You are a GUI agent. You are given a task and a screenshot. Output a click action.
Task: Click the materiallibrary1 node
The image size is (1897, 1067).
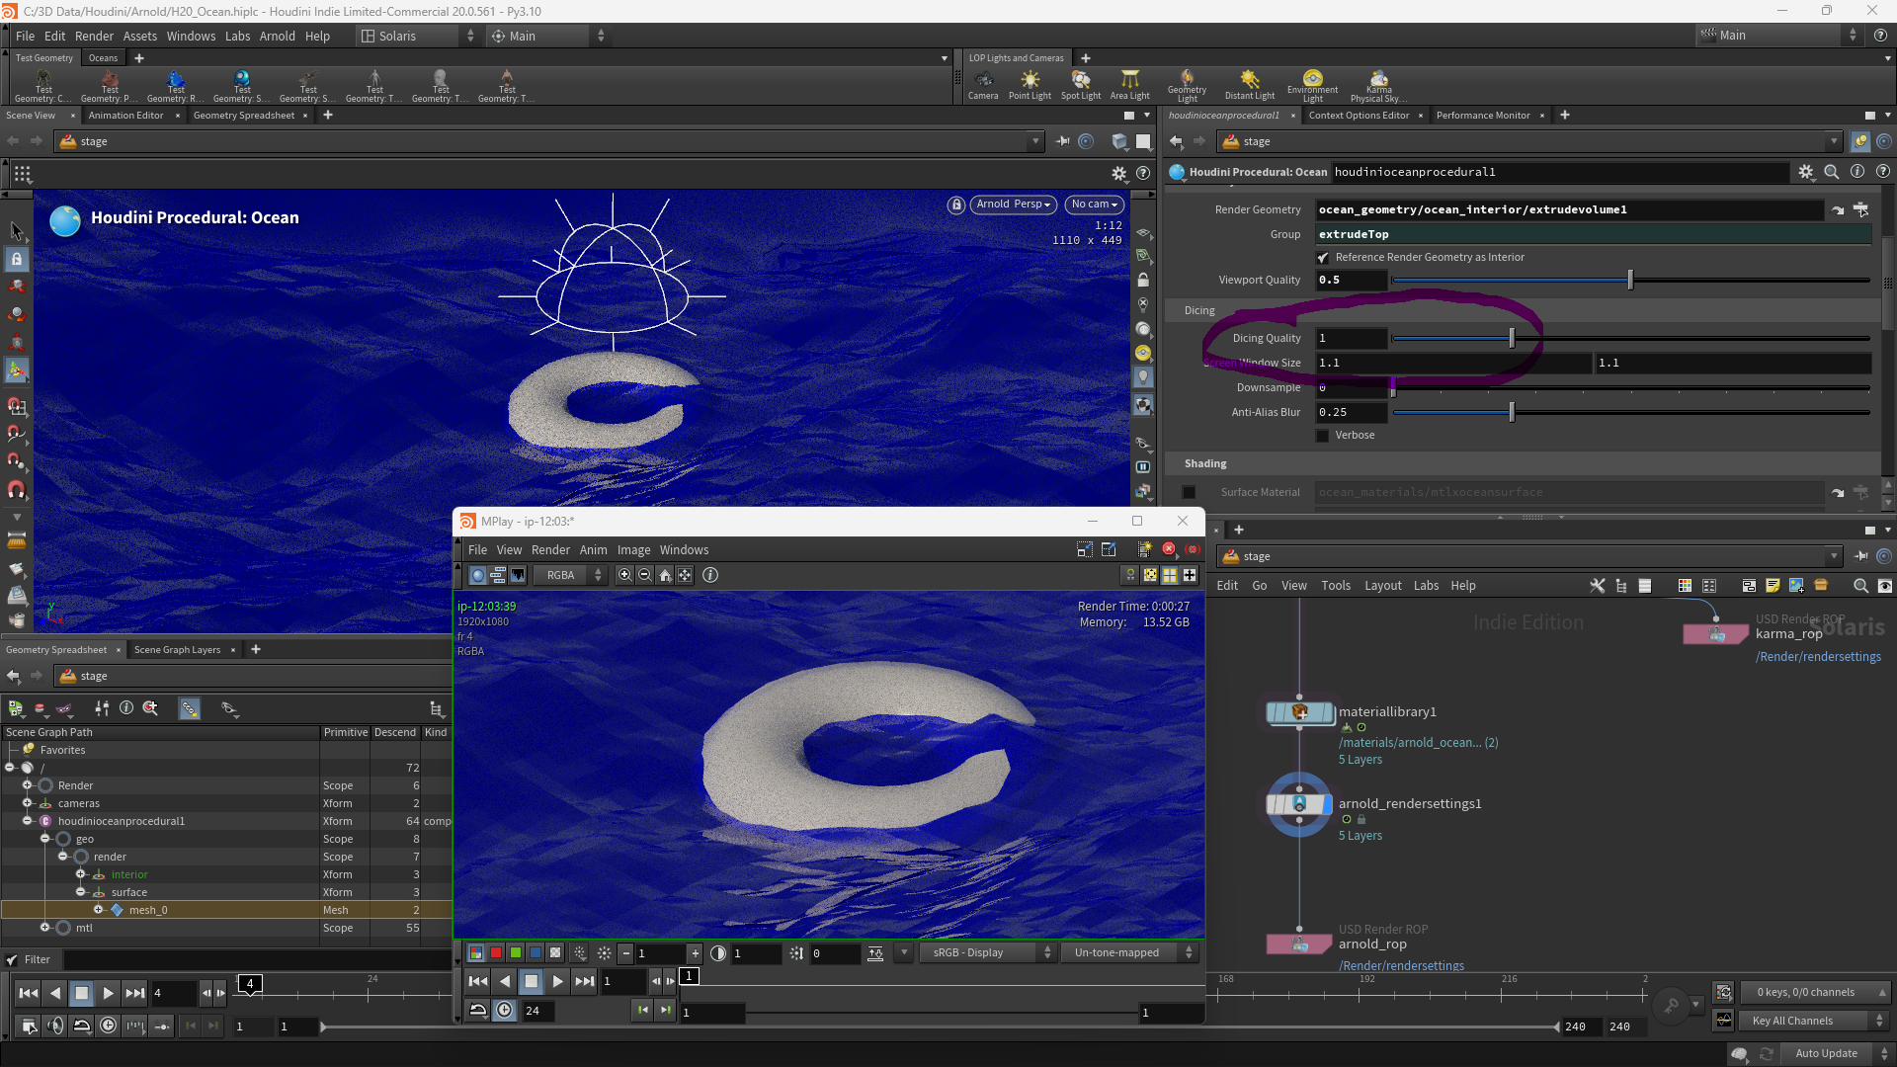tap(1299, 712)
